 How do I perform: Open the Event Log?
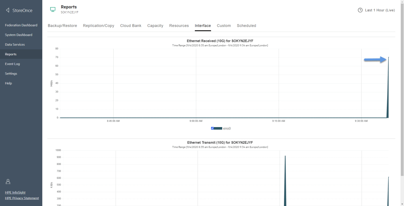[12, 64]
